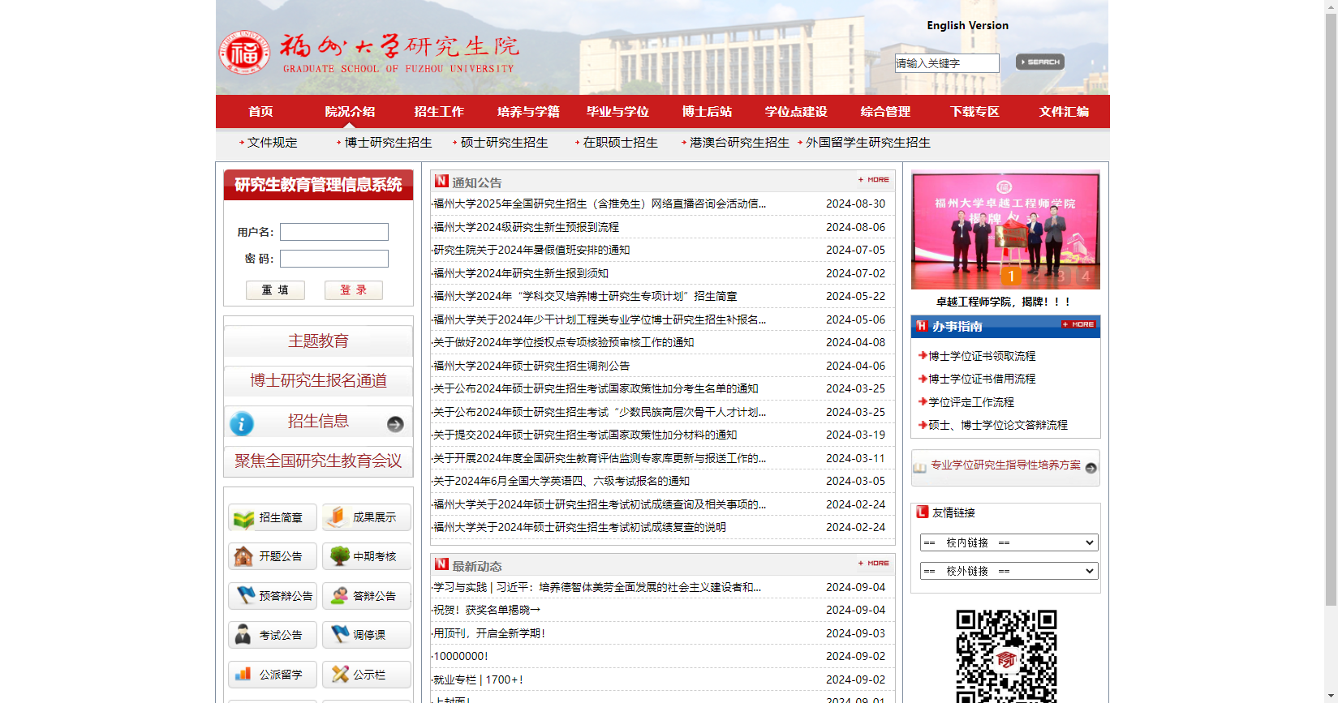The height and width of the screenshot is (703, 1338).
Task: Open the 招生简章 icon button
Action: 273,517
